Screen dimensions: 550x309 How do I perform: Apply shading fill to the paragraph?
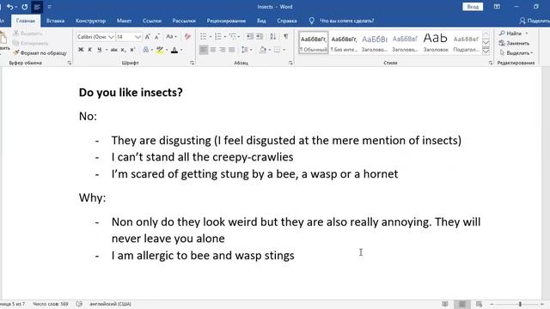tap(263, 50)
